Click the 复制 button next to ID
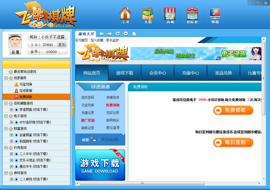The image size is (270, 190). (x=62, y=45)
